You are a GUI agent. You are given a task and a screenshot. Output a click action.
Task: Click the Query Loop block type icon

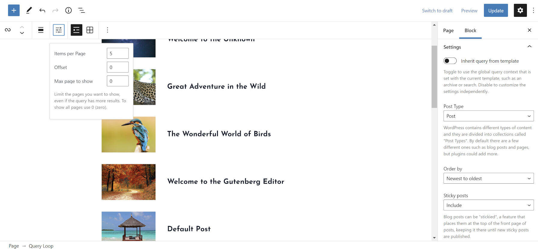8,30
